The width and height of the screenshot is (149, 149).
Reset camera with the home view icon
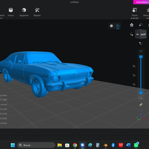point(132,25)
